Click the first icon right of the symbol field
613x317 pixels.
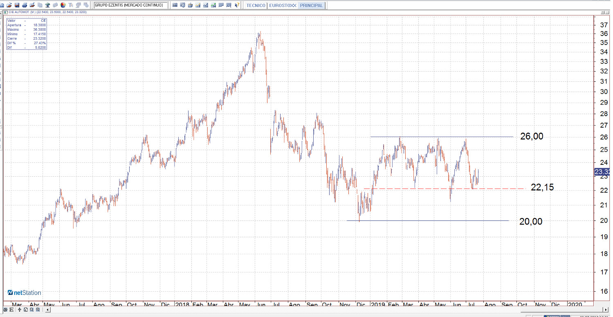pyautogui.click(x=175, y=5)
